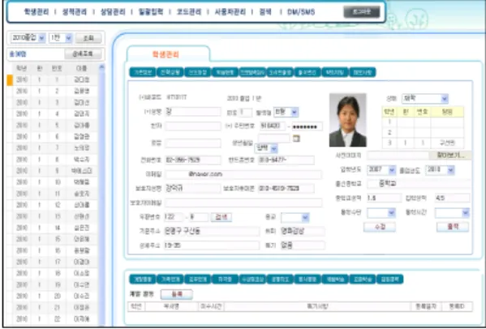Open the 사용자관리 top menu
The image size is (486, 329).
(230, 12)
